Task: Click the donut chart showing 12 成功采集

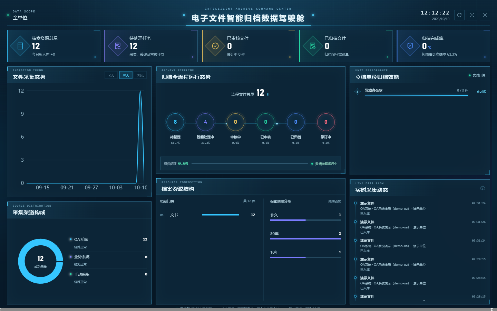Action: (41, 261)
